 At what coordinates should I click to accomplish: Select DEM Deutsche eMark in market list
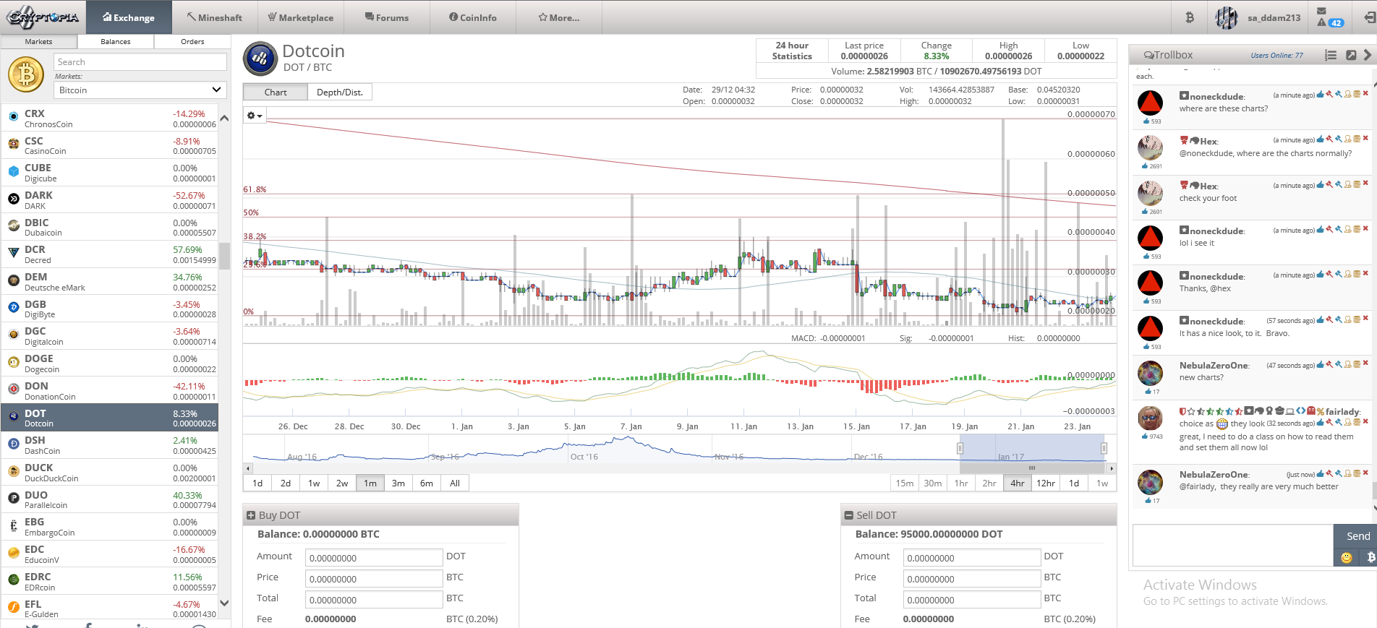[110, 282]
